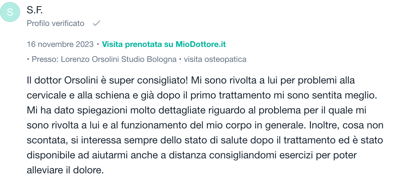Image resolution: width=398 pixels, height=182 pixels.
Task: Click the bullet between date and booking link
Action: click(x=98, y=44)
